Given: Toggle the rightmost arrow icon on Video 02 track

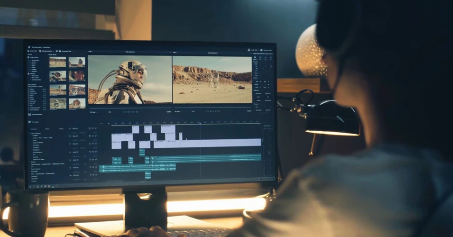Looking at the screenshot, I should pyautogui.click(x=96, y=136).
